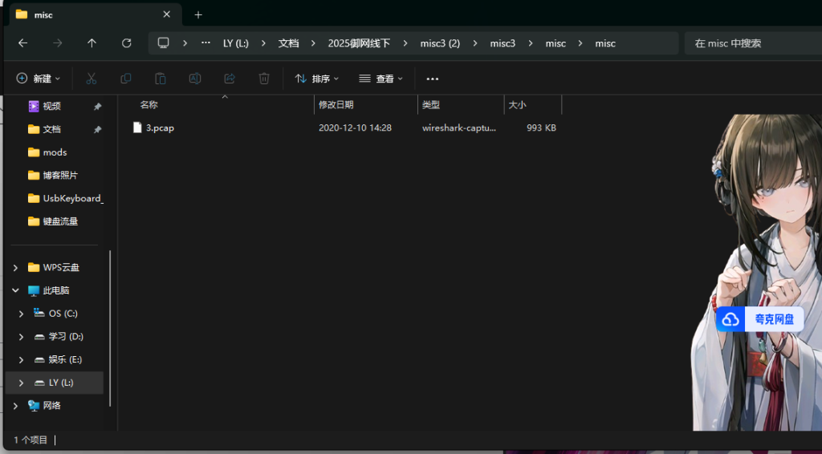
Task: Select 学习 (D:) drive in sidebar
Action: [x=66, y=337]
